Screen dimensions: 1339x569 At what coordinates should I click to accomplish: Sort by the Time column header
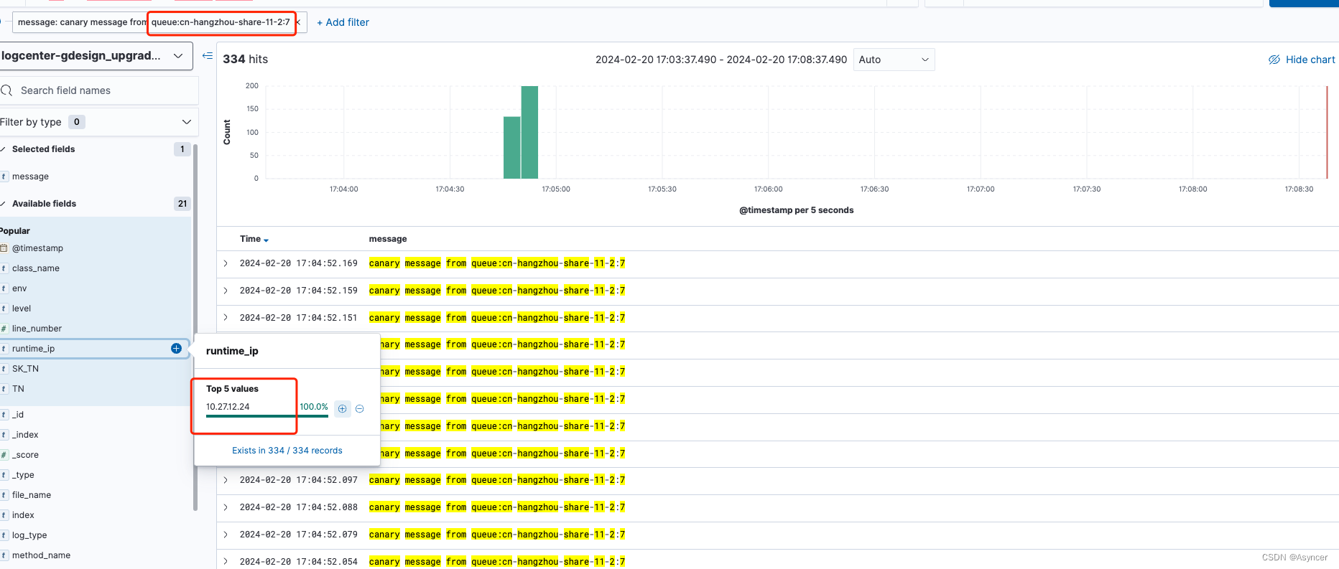[x=254, y=239]
